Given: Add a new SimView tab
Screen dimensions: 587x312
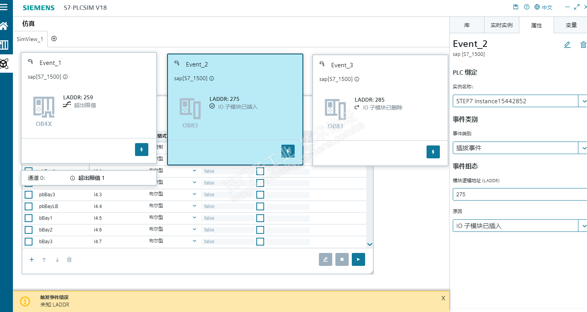Looking at the screenshot, I should click(54, 38).
